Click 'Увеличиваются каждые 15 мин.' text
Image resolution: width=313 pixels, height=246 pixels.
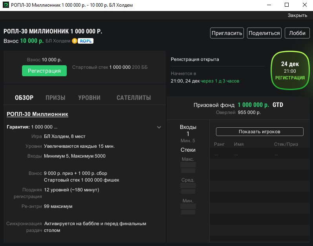click(79, 146)
